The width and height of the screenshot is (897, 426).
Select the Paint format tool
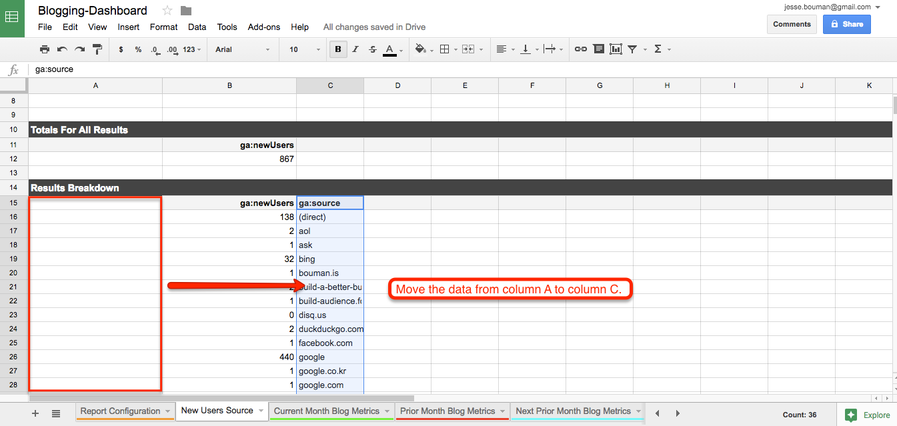[x=96, y=49]
